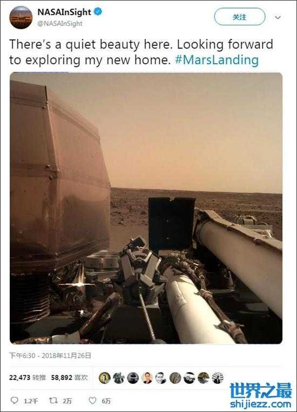Click the @NASAInSight handle
Image resolution: width=297 pixels, height=412 pixels.
click(x=60, y=24)
